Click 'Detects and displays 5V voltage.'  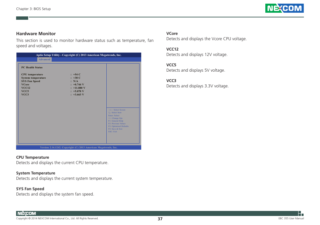coord(196,70)
